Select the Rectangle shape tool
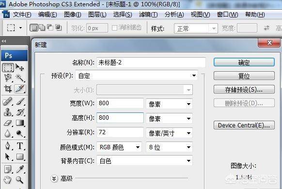This screenshot has width=282, height=189. (x=20, y=157)
